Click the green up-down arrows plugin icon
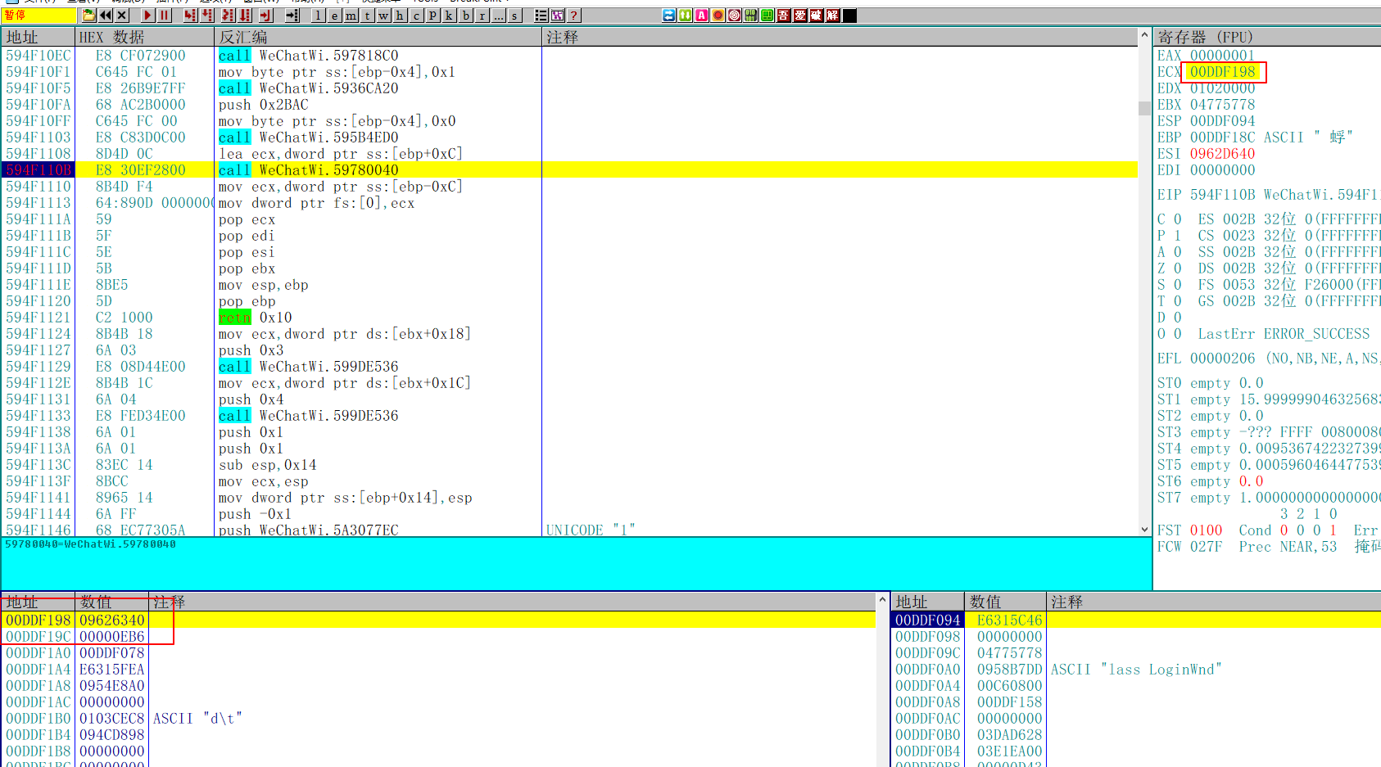 pos(686,16)
